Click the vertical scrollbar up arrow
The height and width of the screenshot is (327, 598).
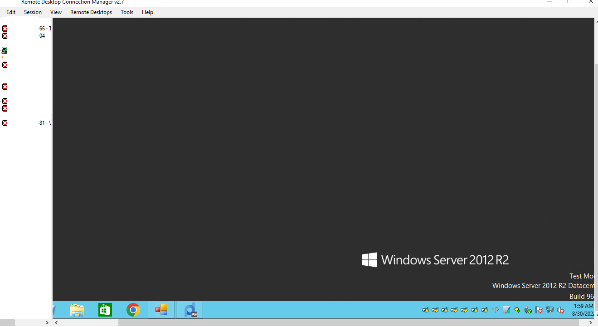point(596,21)
